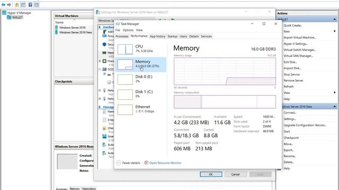
Task: Select Windows Server 2016 virtual machine row
Action: pyautogui.click(x=72, y=27)
